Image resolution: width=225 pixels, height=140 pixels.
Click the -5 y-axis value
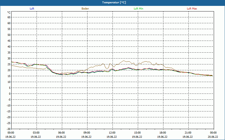coord(9,100)
